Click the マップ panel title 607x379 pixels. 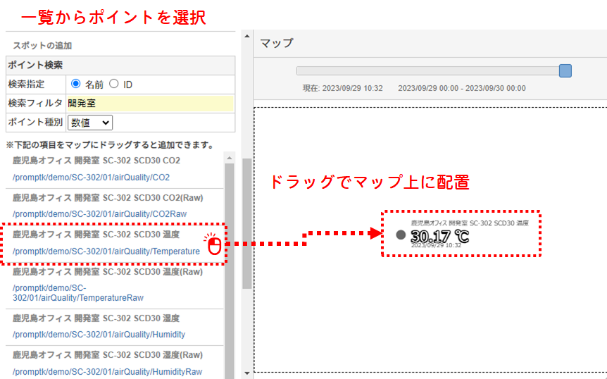tap(277, 43)
